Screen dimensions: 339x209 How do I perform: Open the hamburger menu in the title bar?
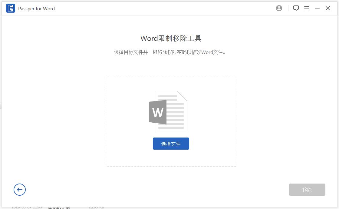306,8
